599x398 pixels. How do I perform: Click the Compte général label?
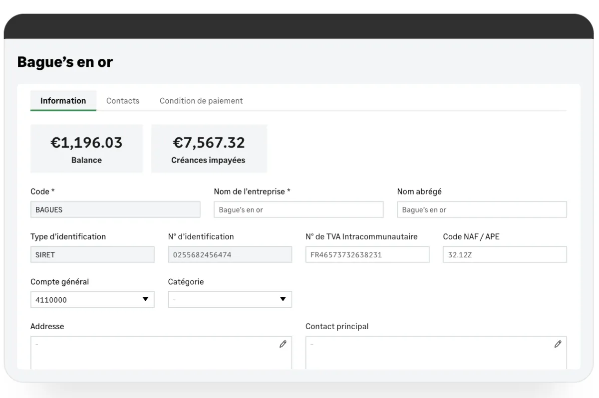pyautogui.click(x=60, y=282)
